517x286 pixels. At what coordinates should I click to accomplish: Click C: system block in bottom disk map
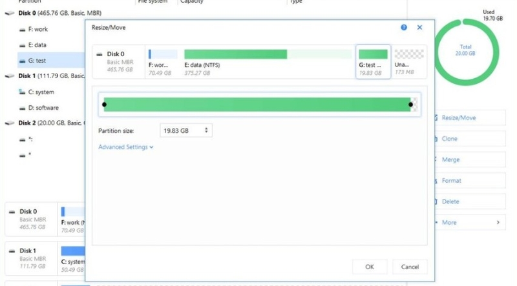pyautogui.click(x=72, y=258)
